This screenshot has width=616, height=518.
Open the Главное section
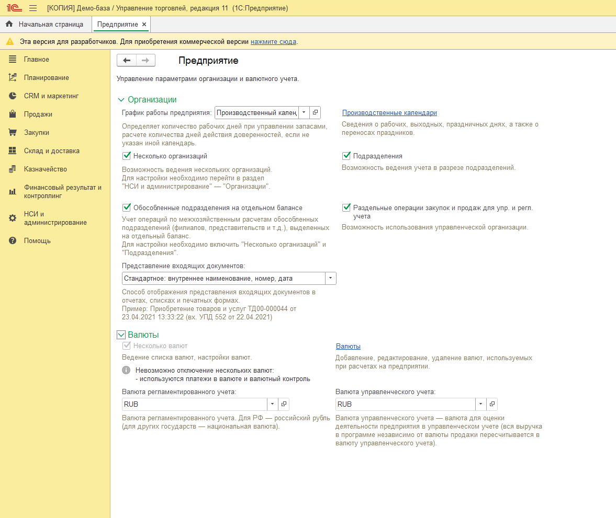[x=37, y=59]
